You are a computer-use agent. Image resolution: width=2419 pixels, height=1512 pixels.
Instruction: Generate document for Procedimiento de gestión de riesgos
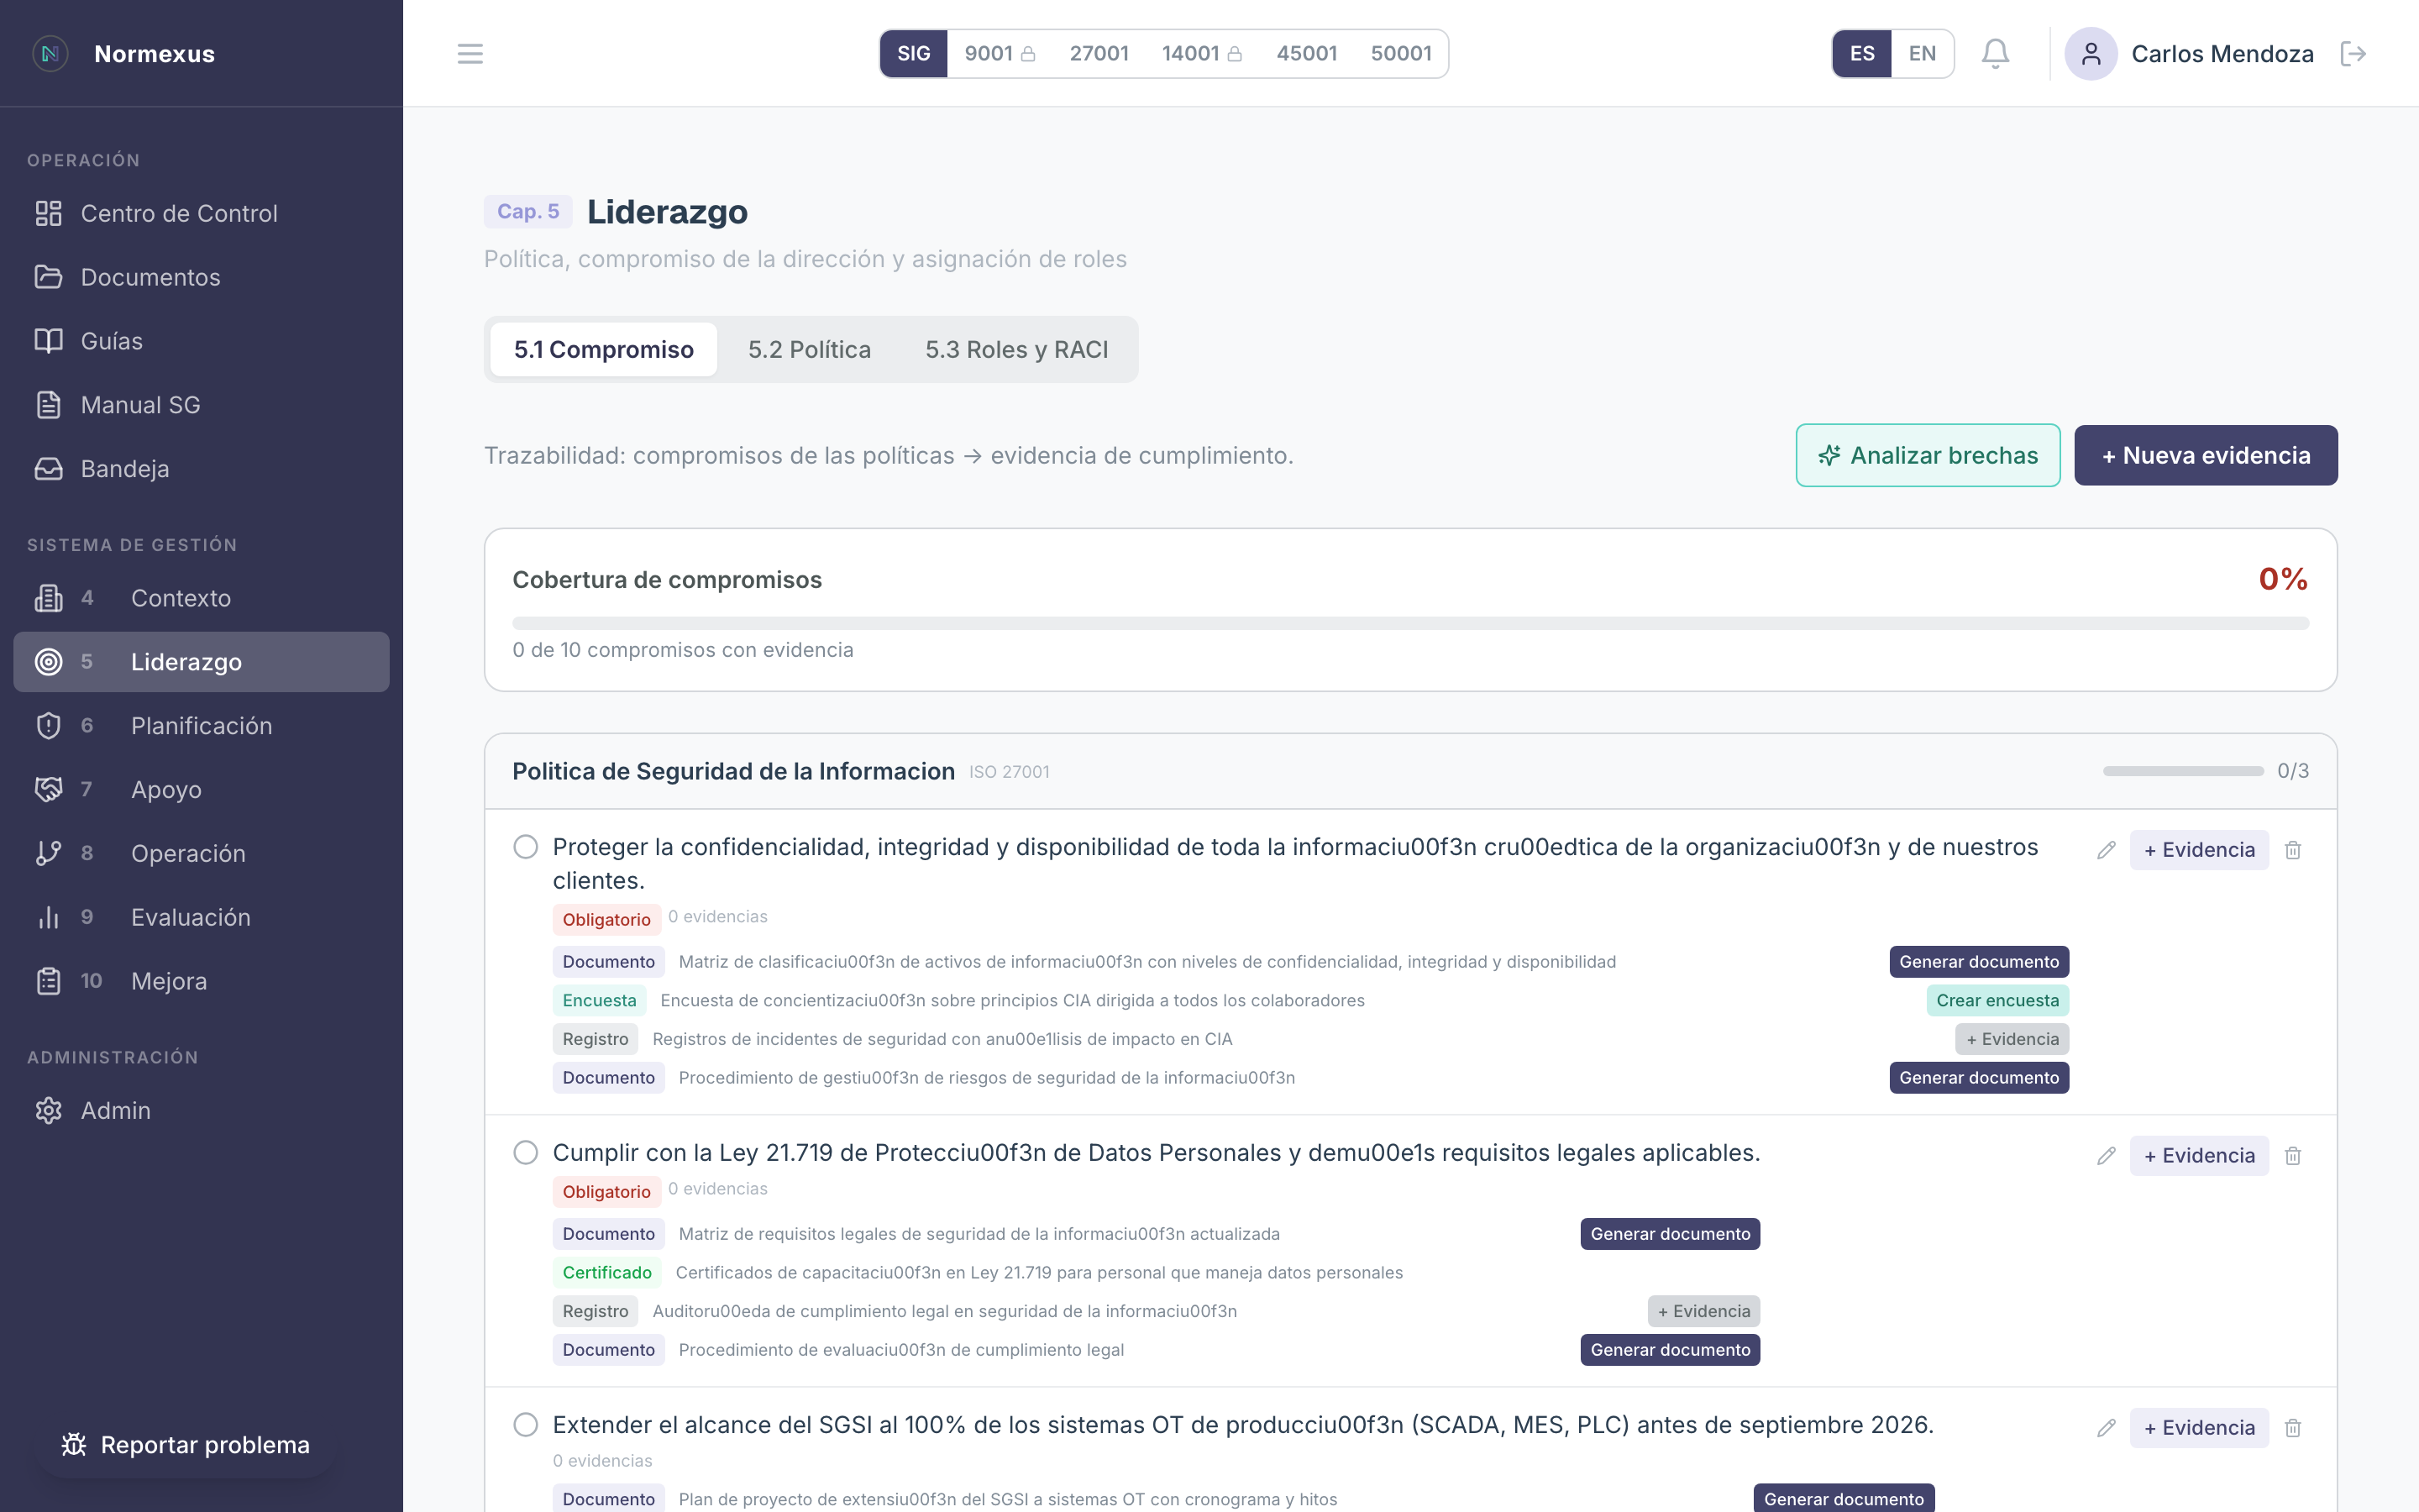click(x=1979, y=1078)
